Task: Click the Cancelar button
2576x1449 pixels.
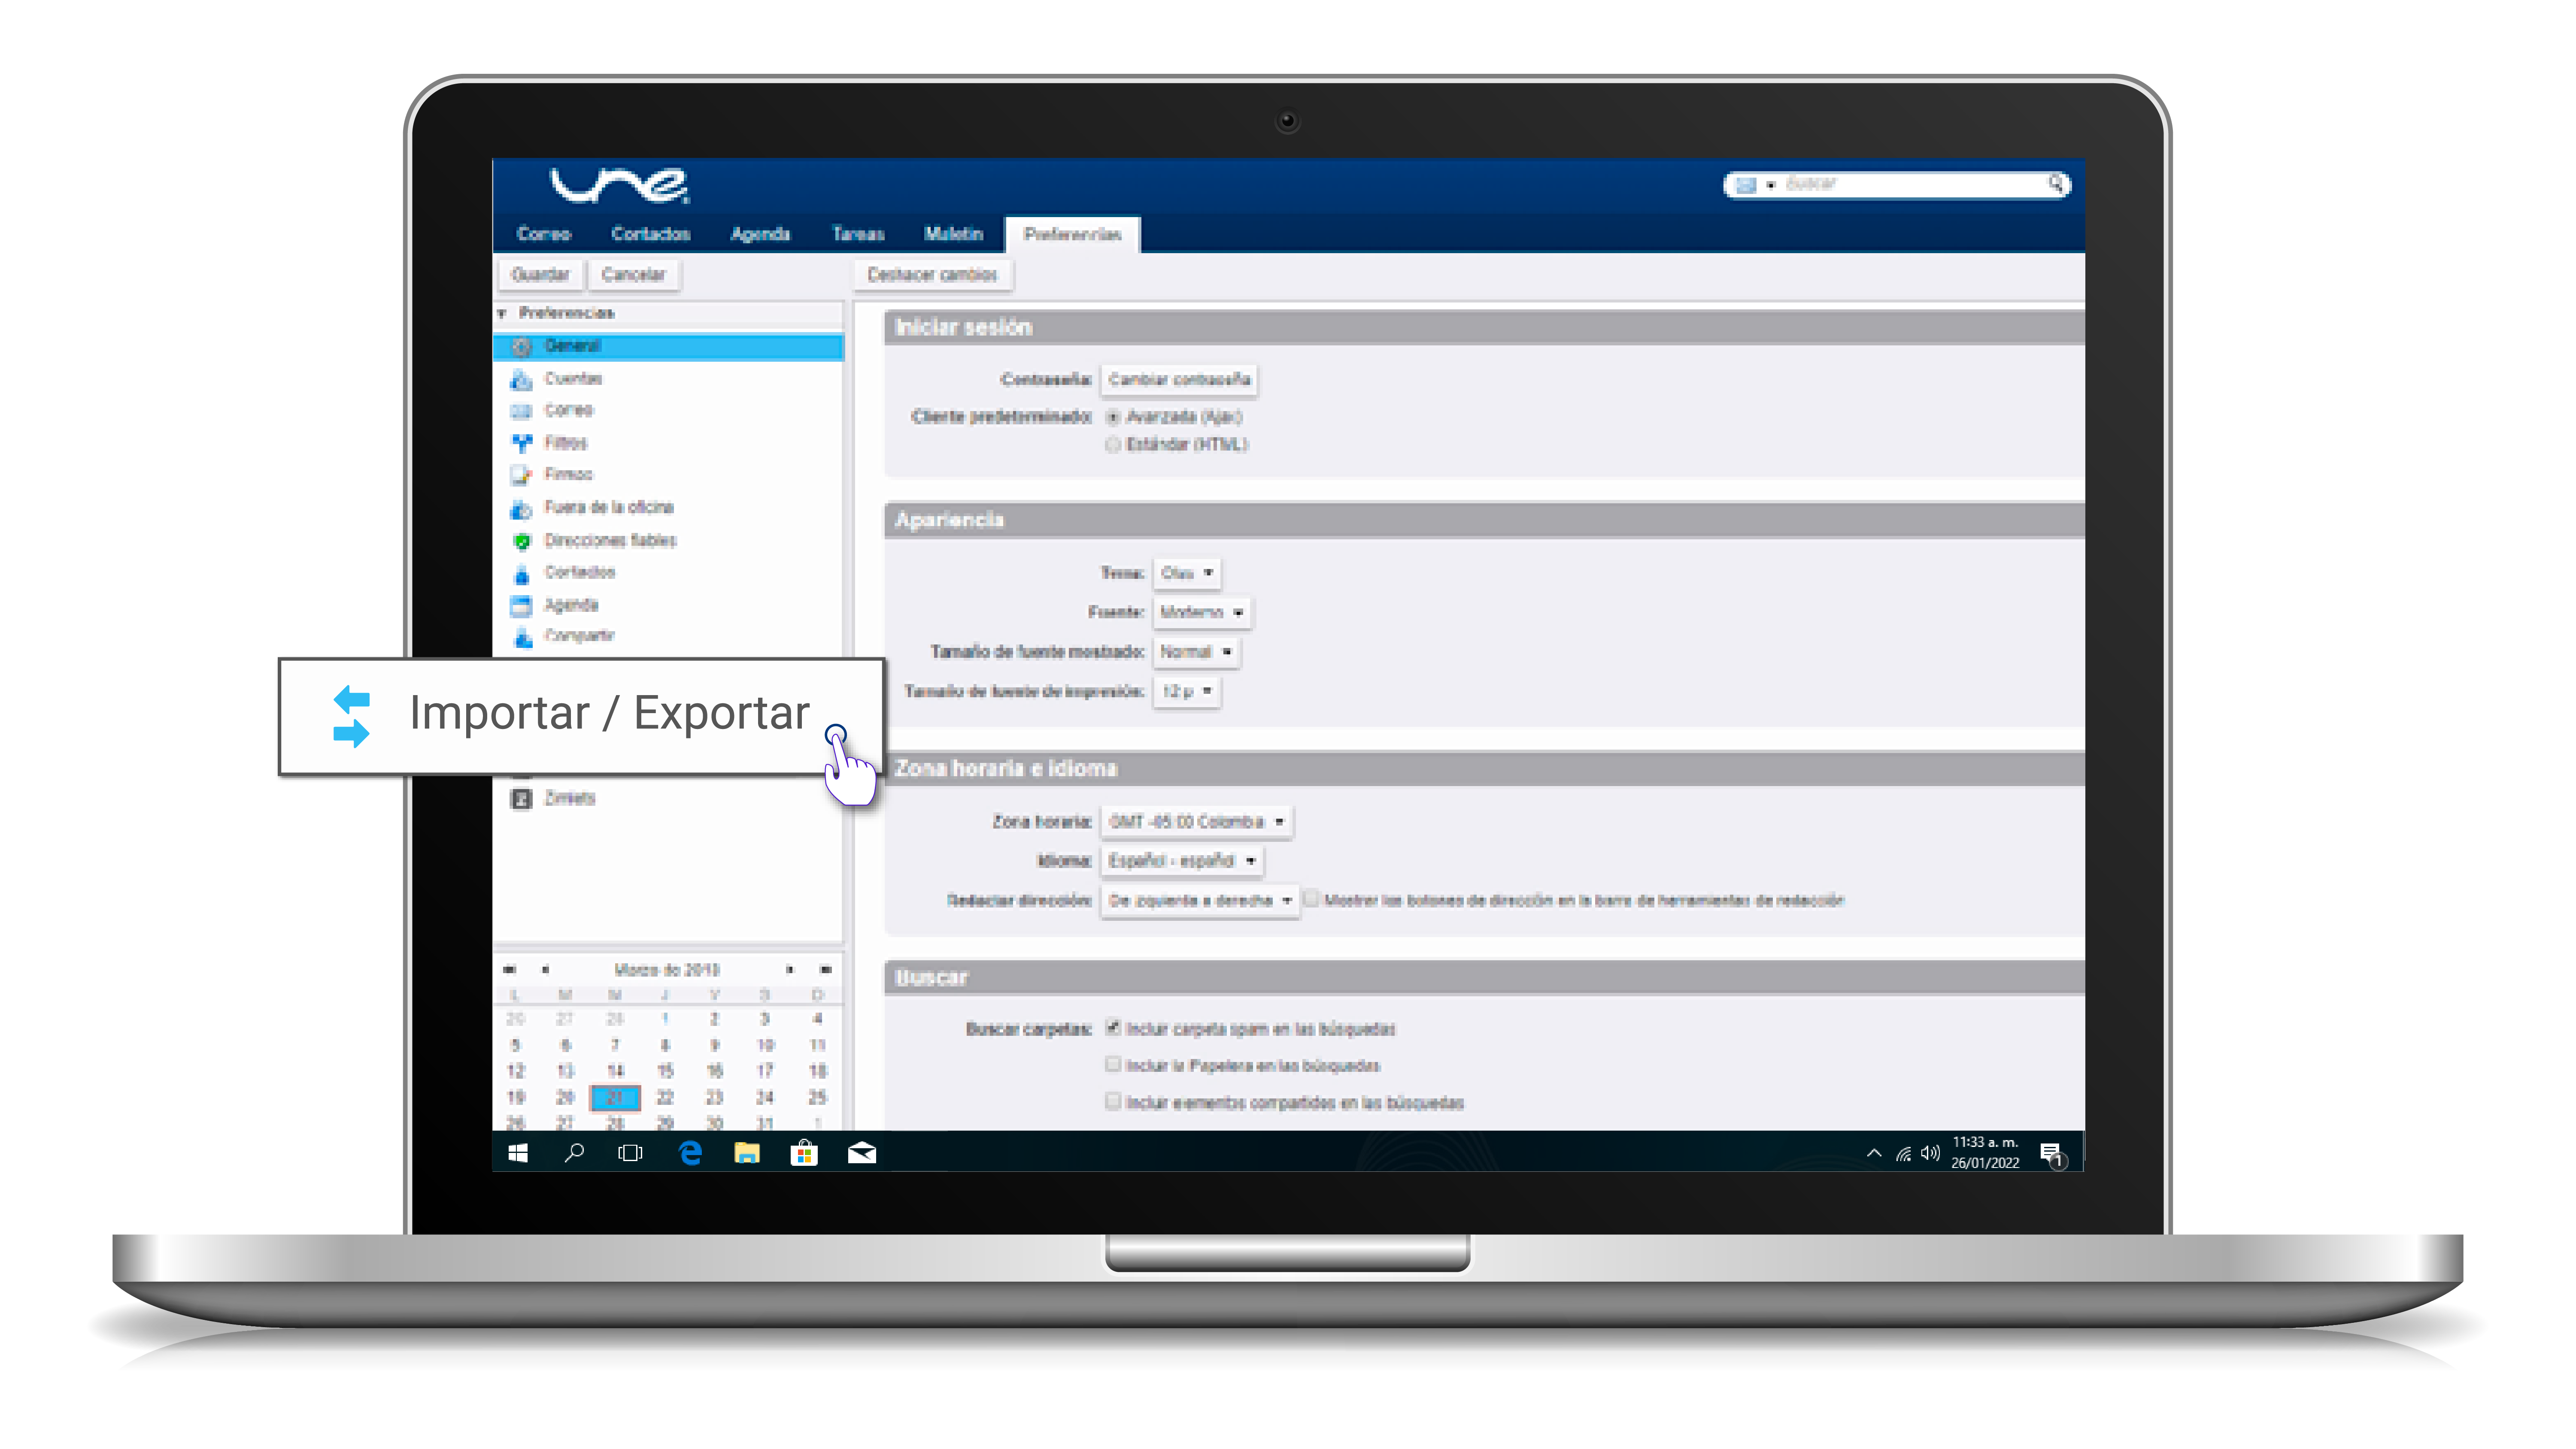Action: coord(633,275)
